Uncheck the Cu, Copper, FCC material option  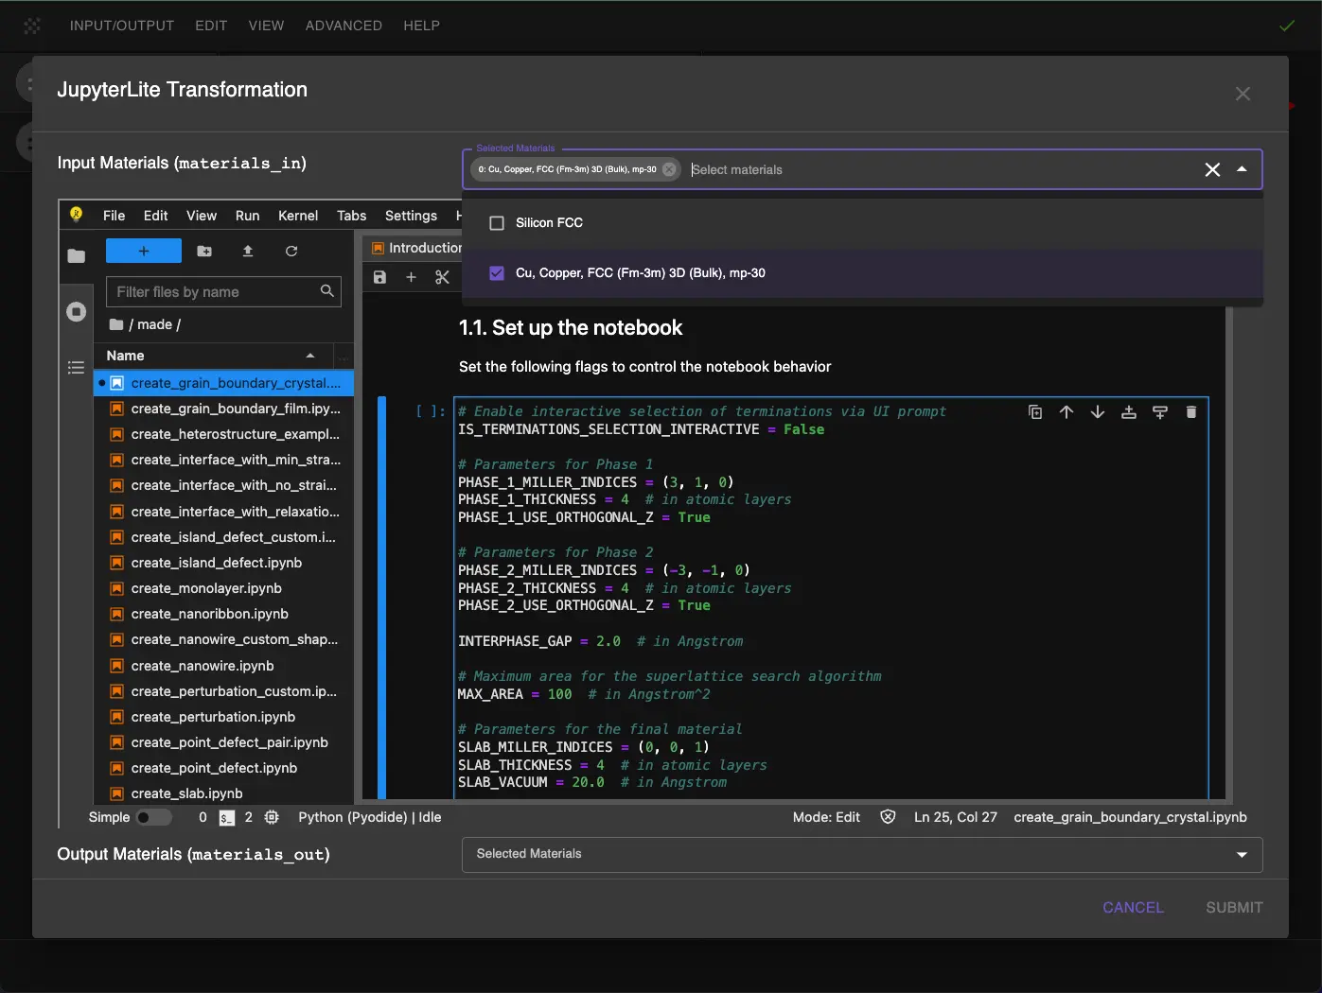point(497,273)
